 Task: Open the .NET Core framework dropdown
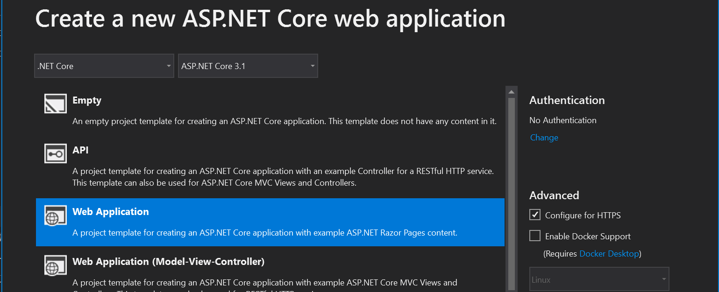[105, 66]
